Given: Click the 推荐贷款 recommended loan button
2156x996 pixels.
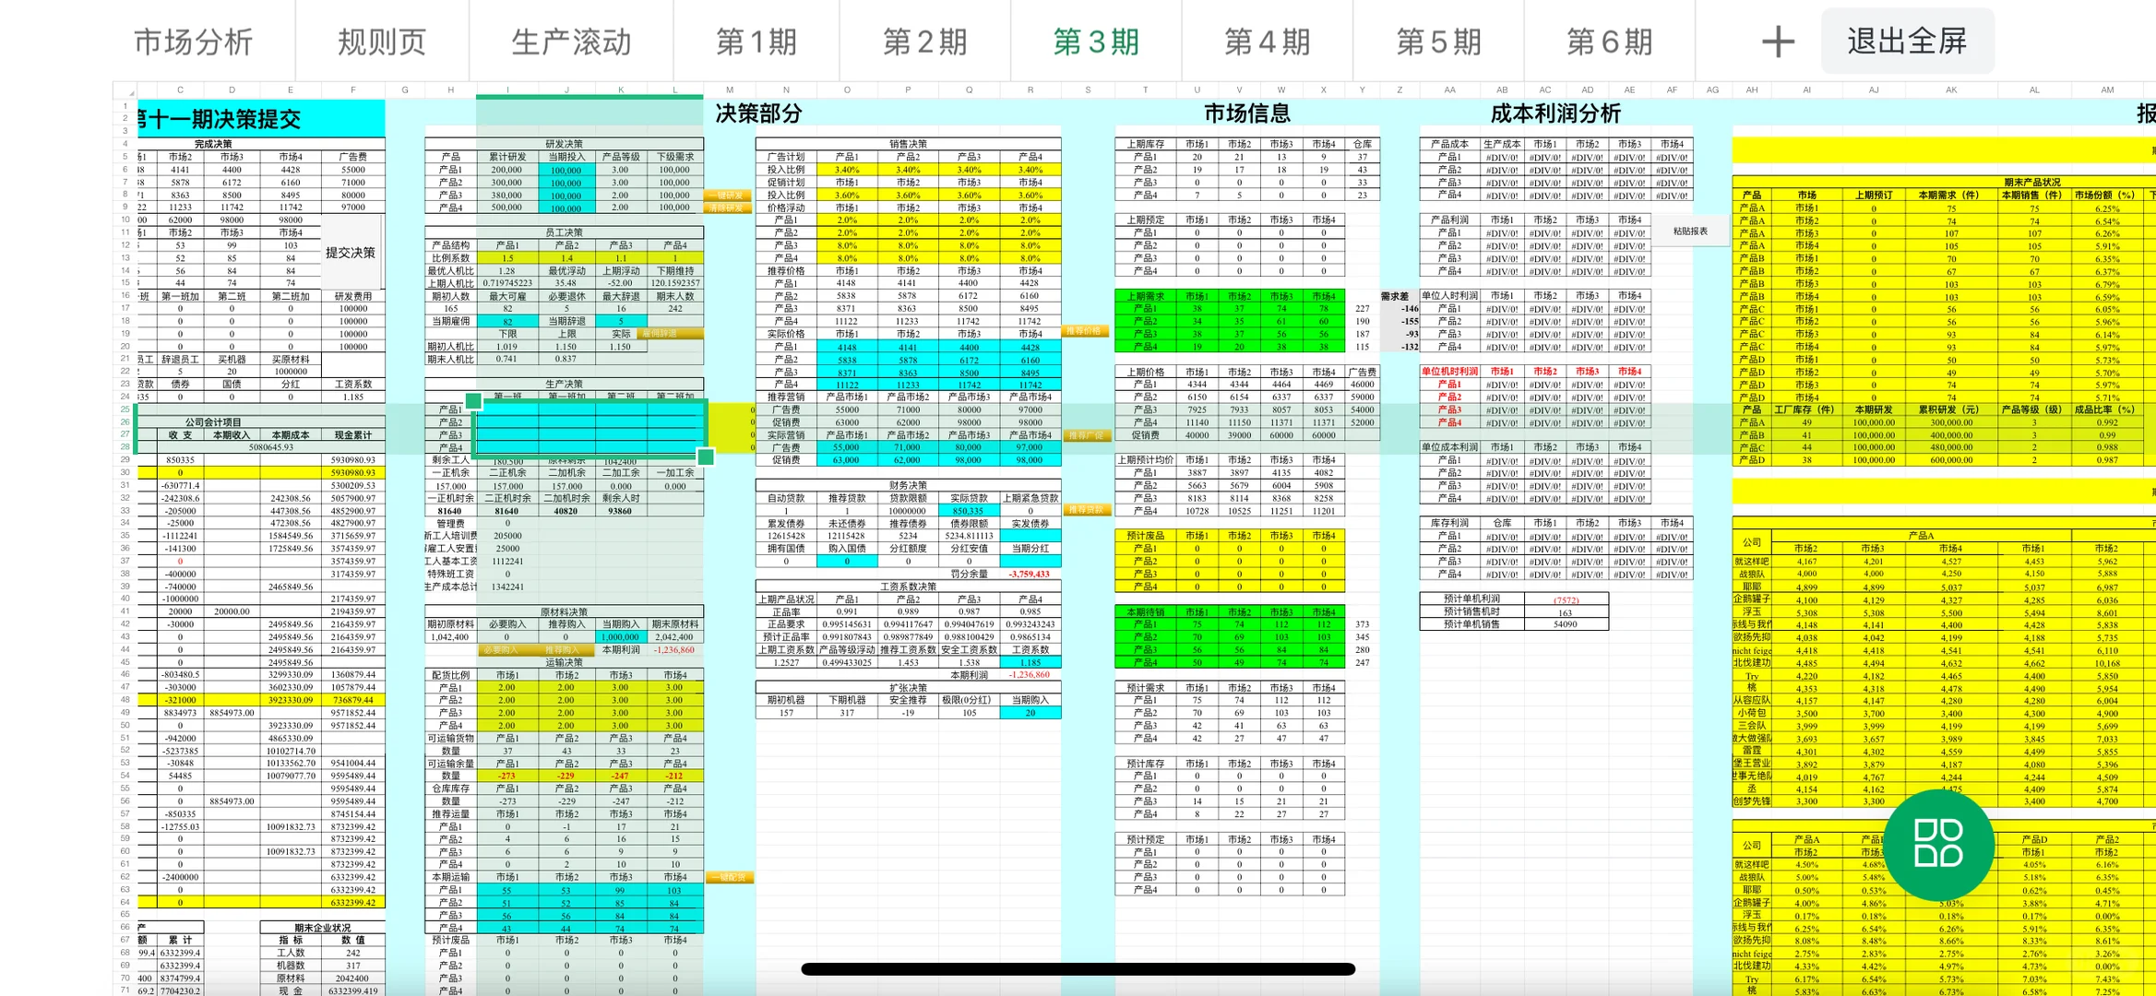Looking at the screenshot, I should (1087, 508).
